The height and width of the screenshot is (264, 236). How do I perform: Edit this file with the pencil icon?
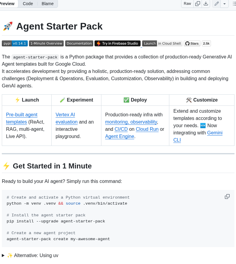[x=216, y=4]
